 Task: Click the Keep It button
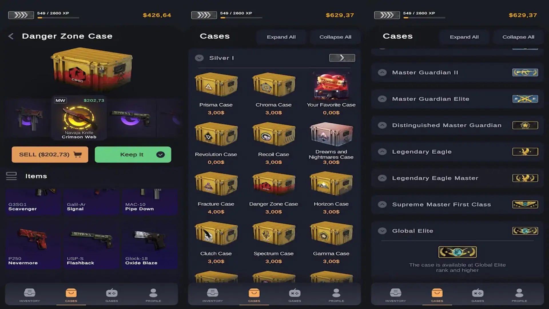[x=133, y=154]
